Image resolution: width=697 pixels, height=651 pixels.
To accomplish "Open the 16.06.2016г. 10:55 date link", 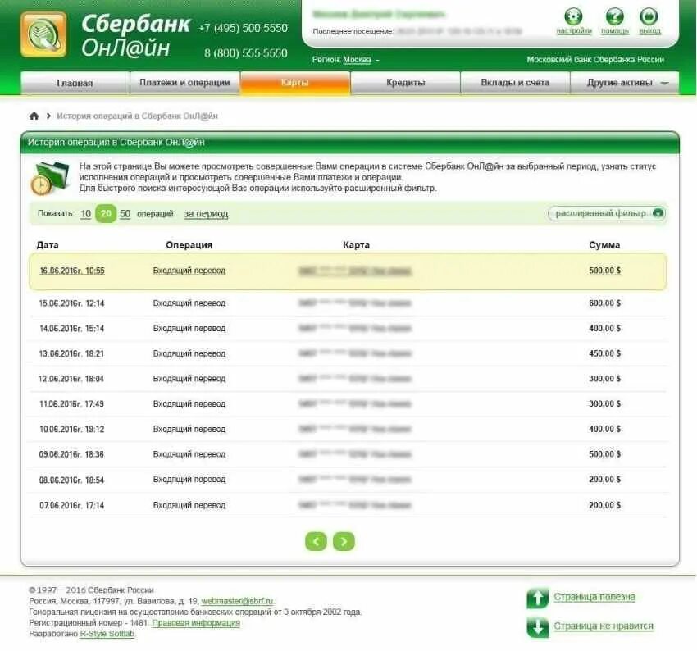I will [x=72, y=271].
